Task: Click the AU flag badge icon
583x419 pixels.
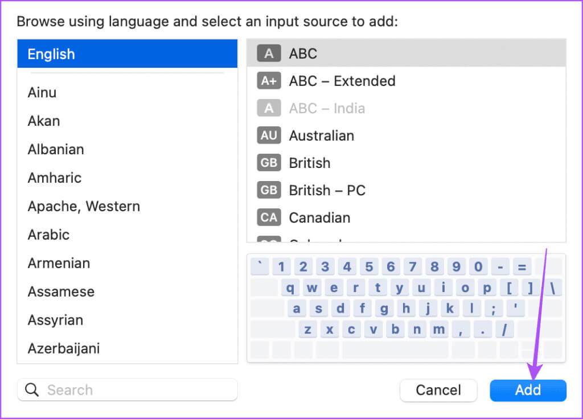Action: pyautogui.click(x=269, y=135)
